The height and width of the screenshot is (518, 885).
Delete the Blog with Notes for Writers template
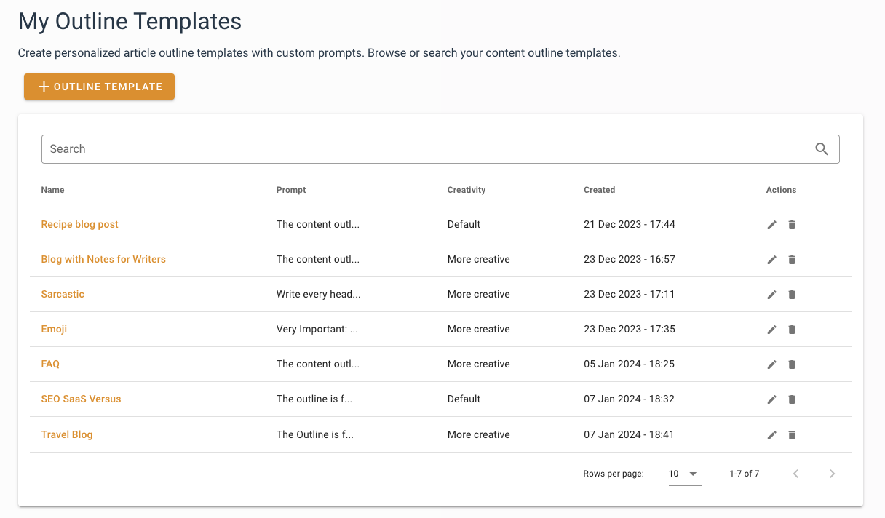coord(792,259)
